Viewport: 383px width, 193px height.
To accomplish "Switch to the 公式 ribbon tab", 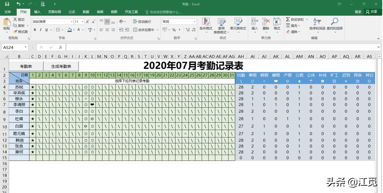I will pyautogui.click(x=72, y=12).
